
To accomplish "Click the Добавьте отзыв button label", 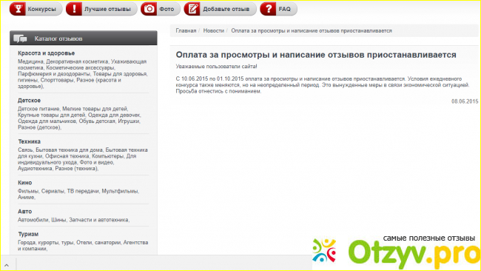I will [x=226, y=9].
